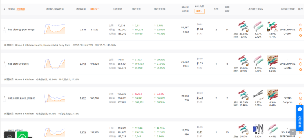Open more options for hot plate gripper tongs
The image size is (304, 138).
click(300, 30)
